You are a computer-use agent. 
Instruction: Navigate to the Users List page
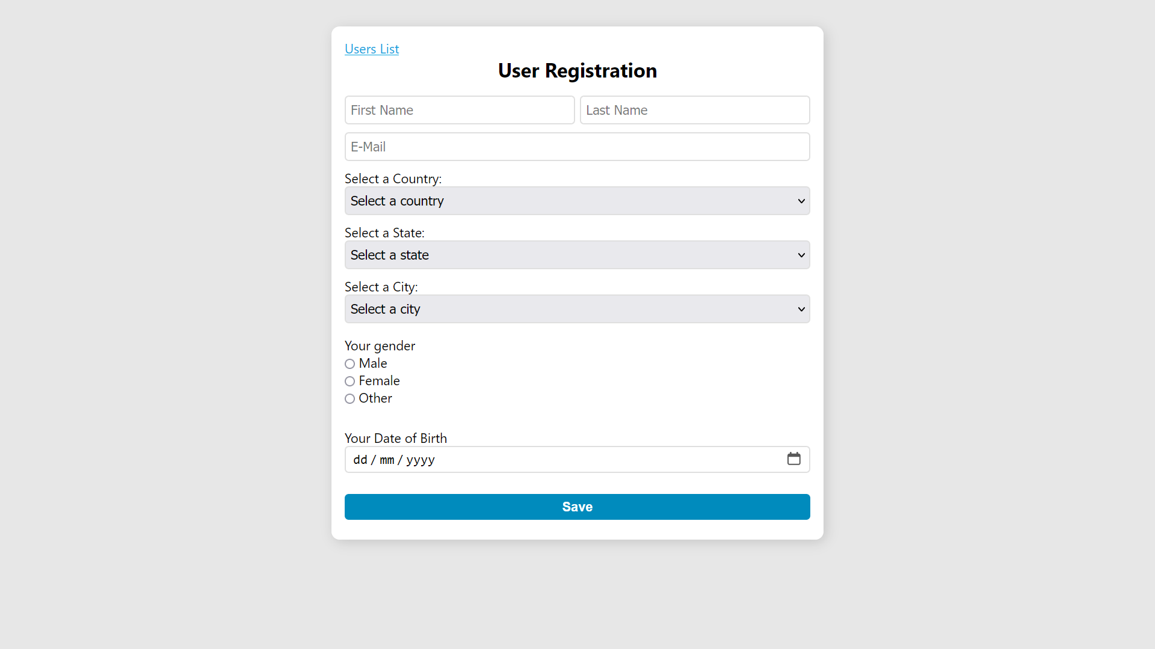[372, 48]
